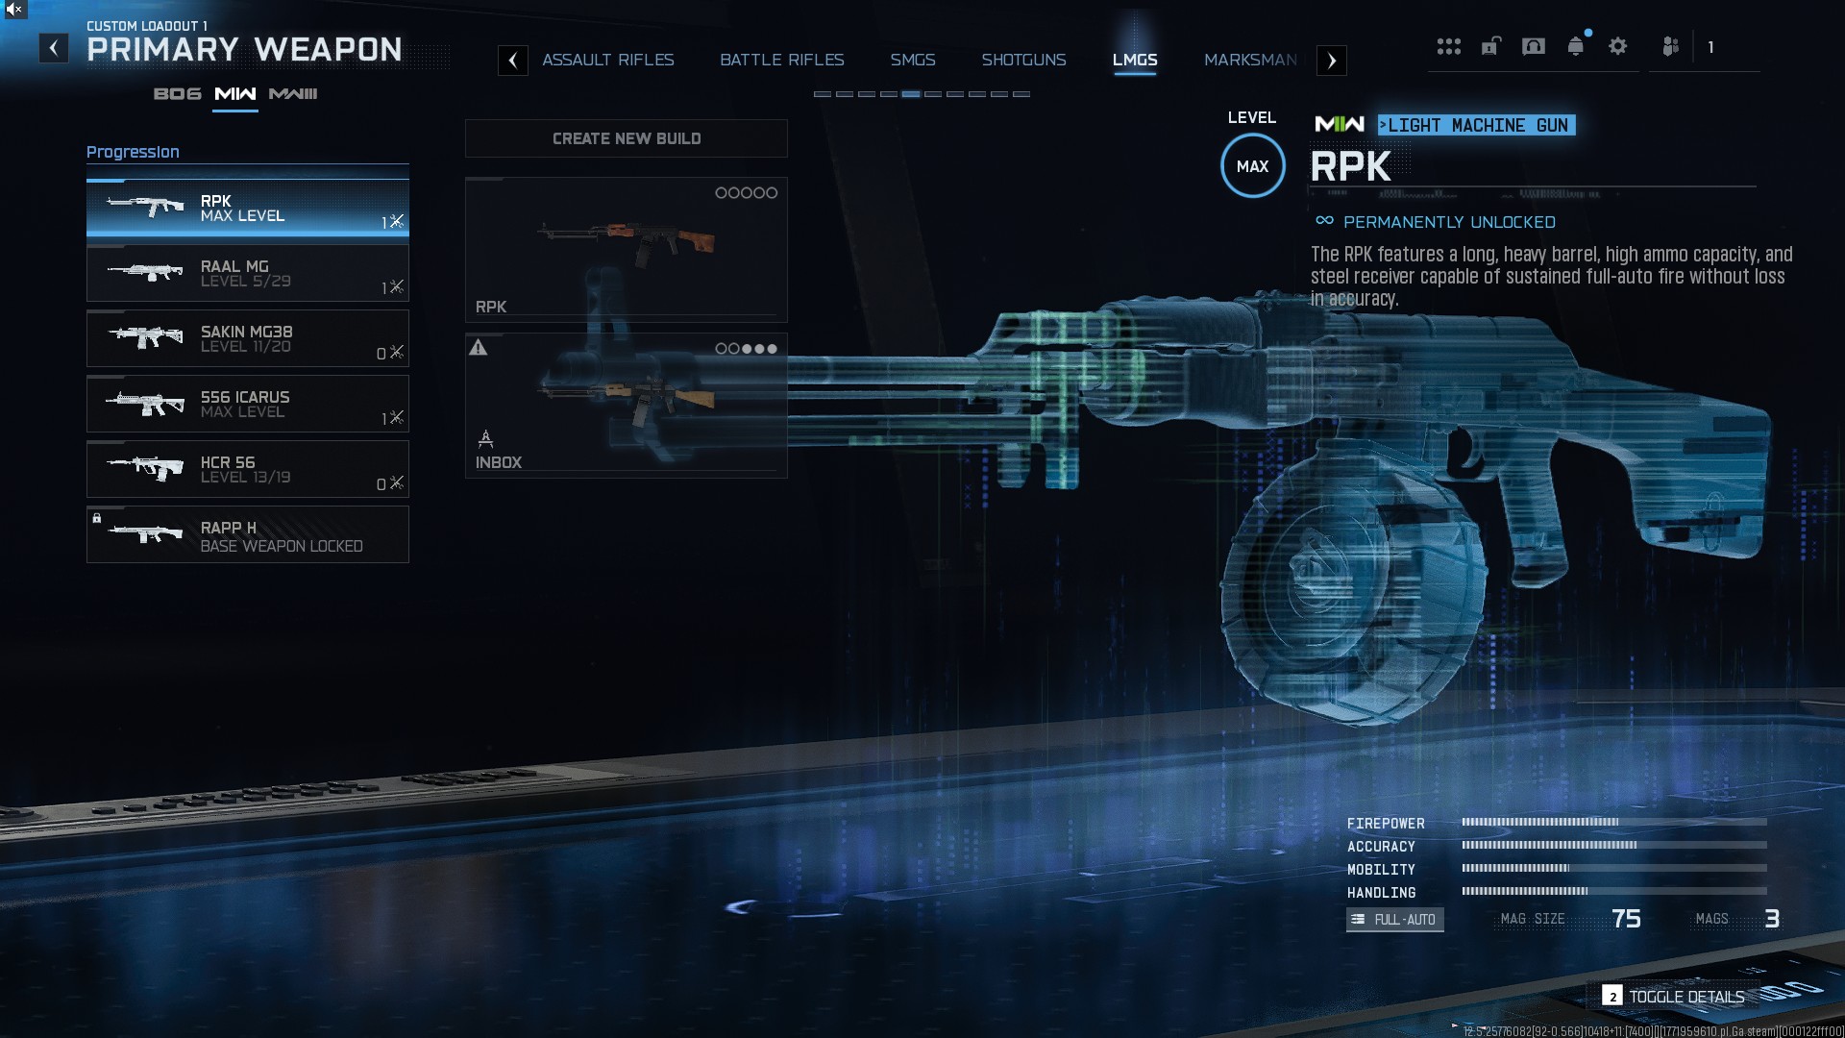Screen dimensions: 1845x1038
Task: Open the ASSAULT RIFLES tab
Action: (x=608, y=60)
